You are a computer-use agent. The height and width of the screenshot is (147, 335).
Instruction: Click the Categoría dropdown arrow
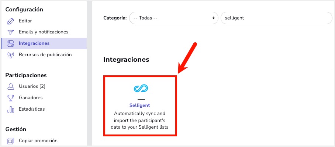pyautogui.click(x=213, y=18)
